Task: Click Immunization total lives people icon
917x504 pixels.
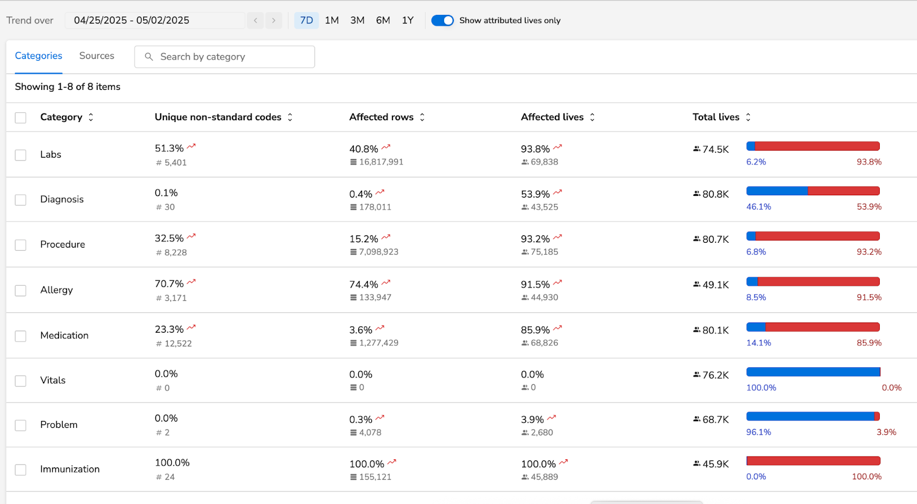Action: [697, 463]
